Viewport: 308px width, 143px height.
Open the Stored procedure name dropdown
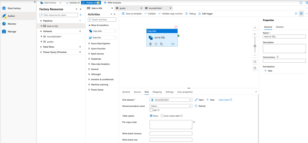pyautogui.click(x=171, y=106)
